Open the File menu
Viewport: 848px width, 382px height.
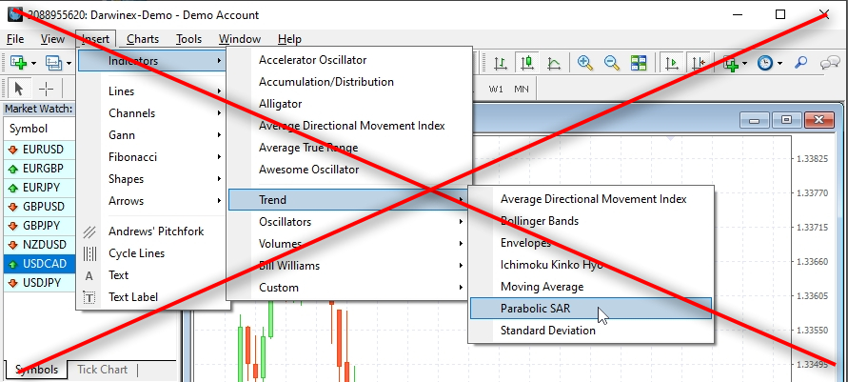click(x=15, y=39)
